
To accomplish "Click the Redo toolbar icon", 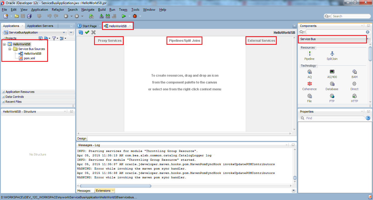I will (56, 16).
